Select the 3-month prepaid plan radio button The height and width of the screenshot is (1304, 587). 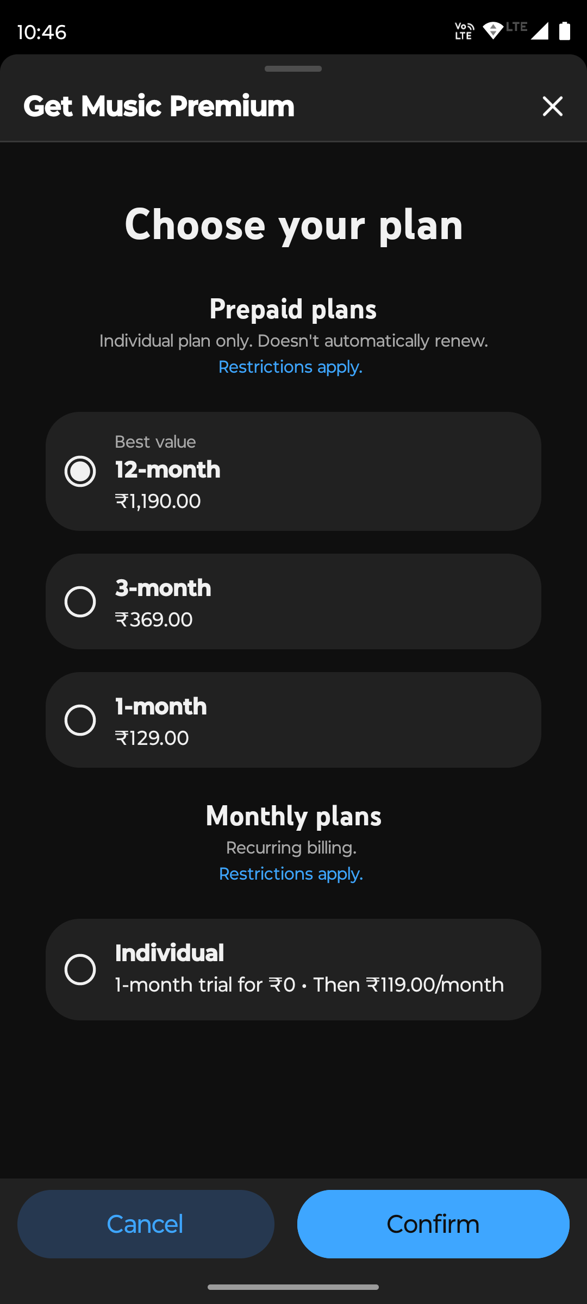[x=80, y=601]
